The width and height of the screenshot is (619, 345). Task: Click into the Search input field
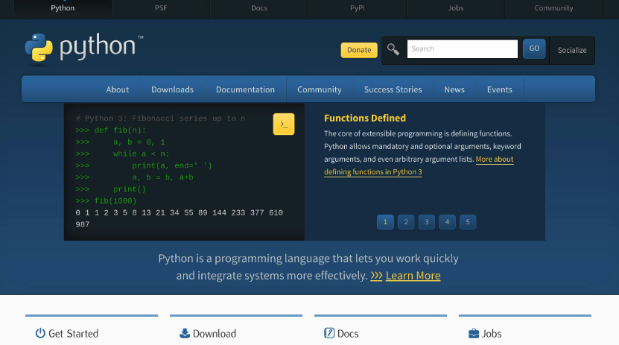[x=463, y=49]
